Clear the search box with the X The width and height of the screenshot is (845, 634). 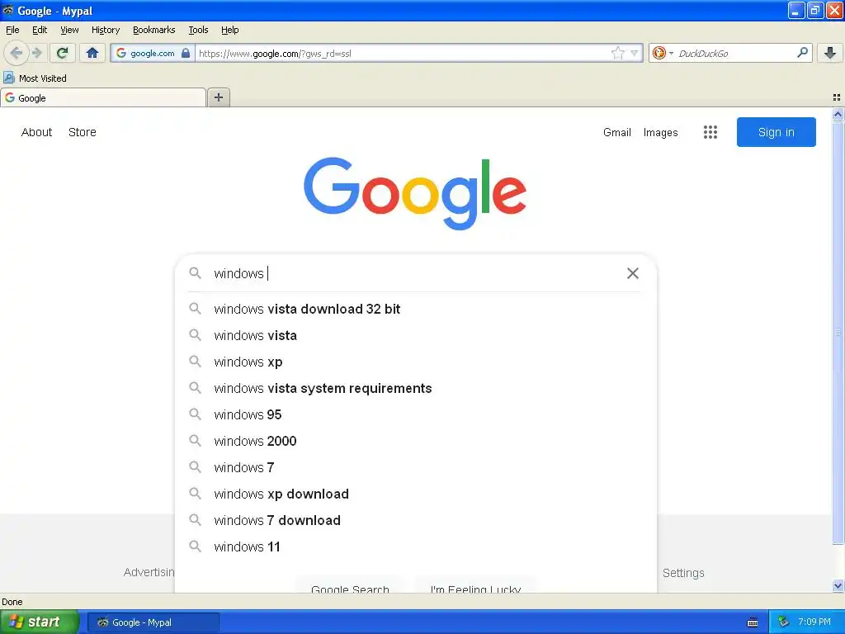tap(633, 273)
